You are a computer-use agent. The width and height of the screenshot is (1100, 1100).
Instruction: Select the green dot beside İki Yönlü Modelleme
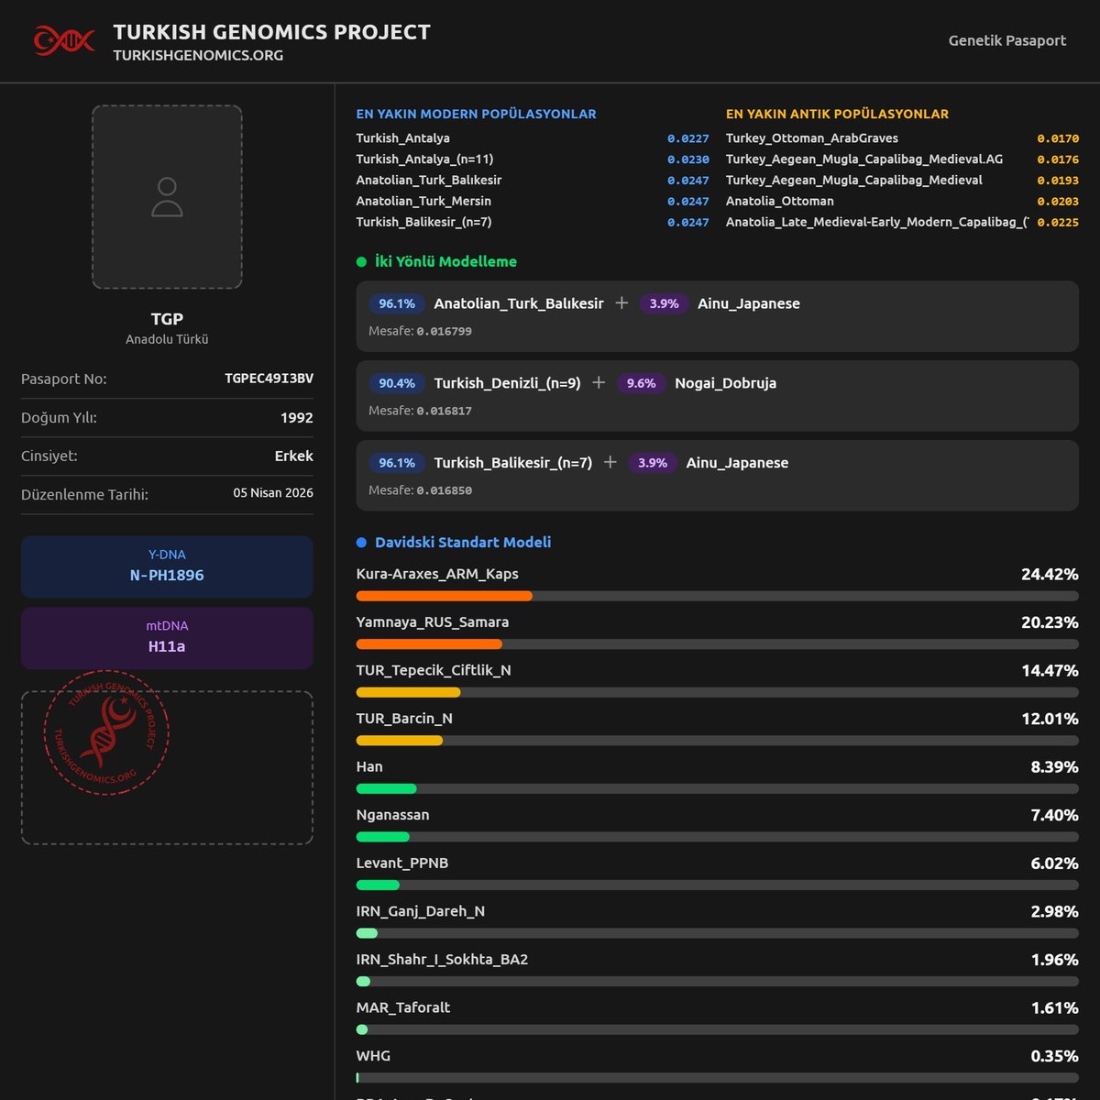pos(361,261)
